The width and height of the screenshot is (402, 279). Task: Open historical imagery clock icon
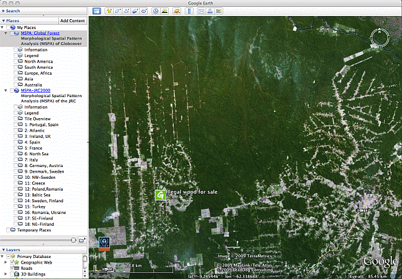(156, 11)
